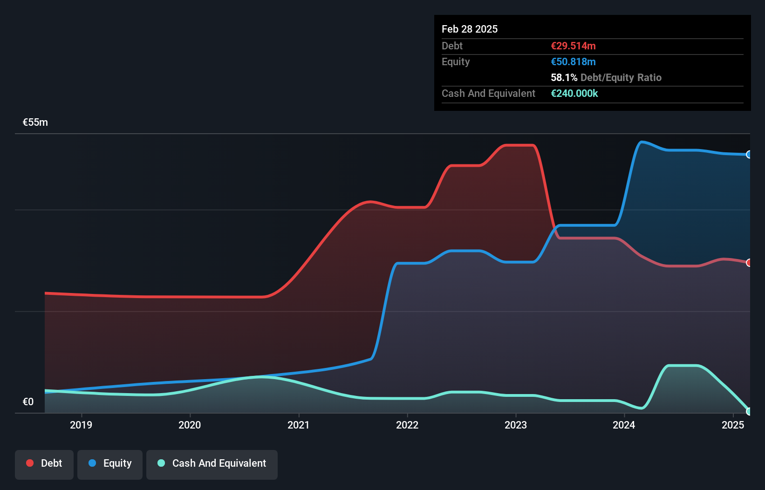Click the €50.818m equity value
Viewport: 765px width, 490px height.
pos(573,61)
